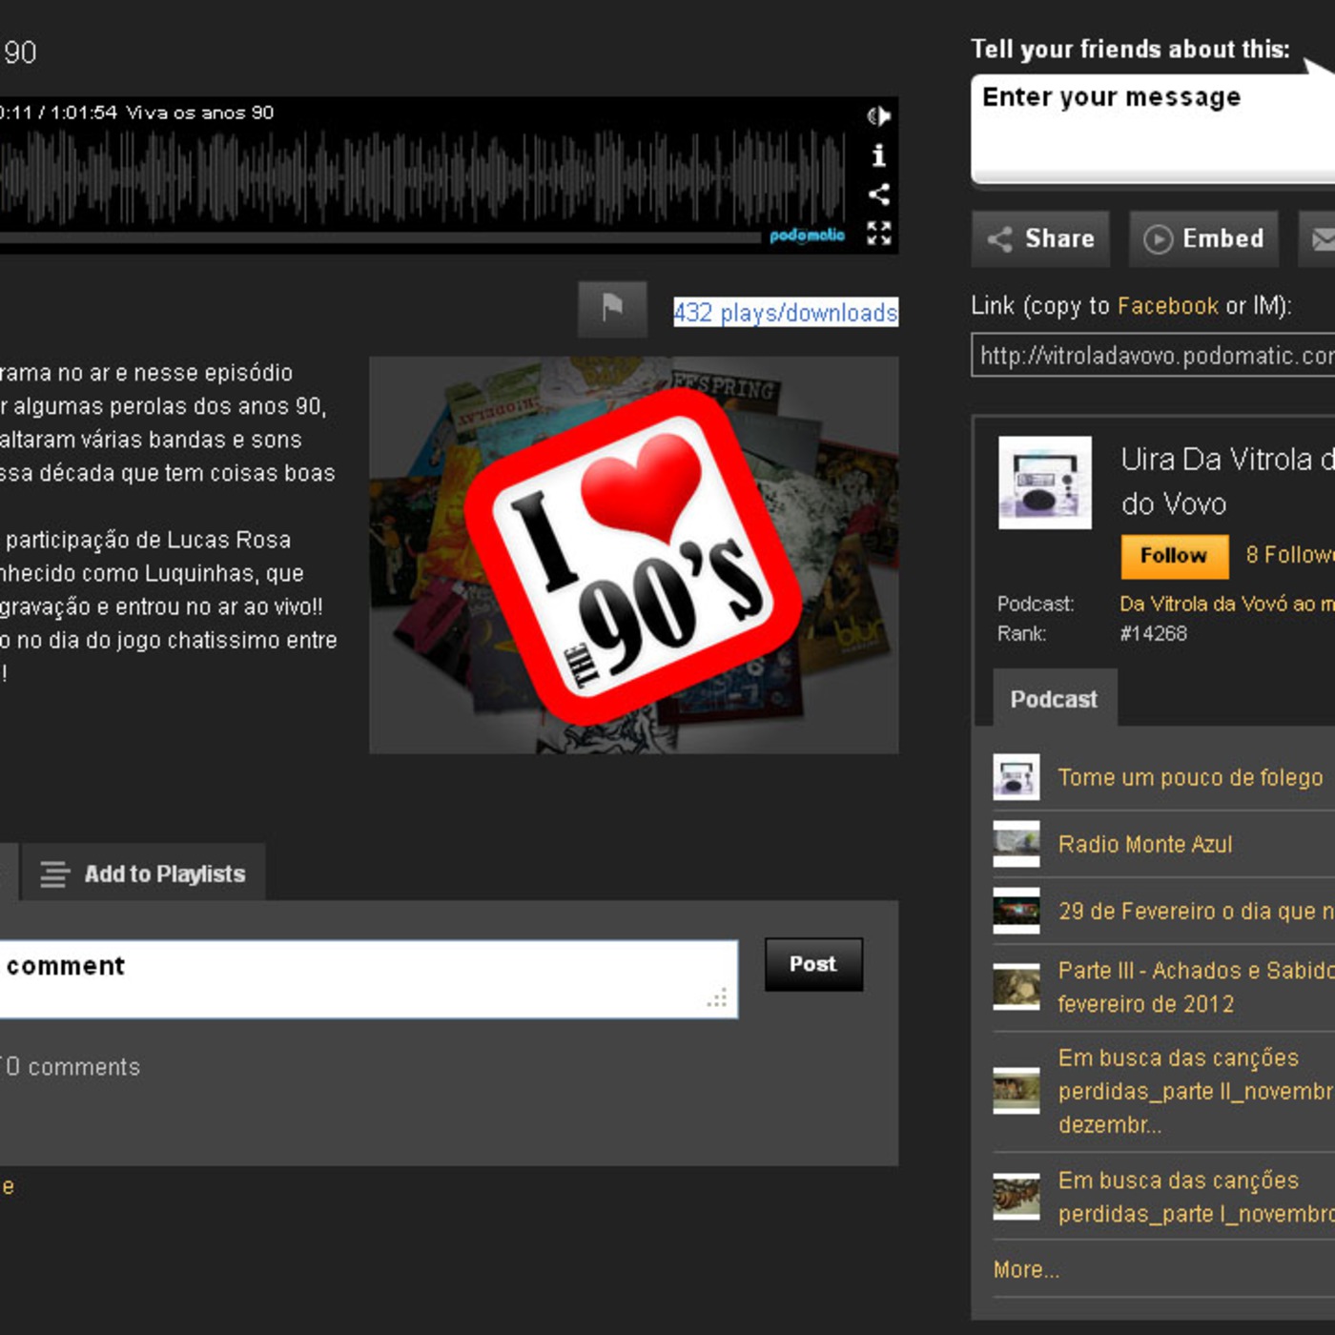
Task: Click thumbnail for 29 de Fevereiro episode
Action: pyautogui.click(x=1017, y=911)
